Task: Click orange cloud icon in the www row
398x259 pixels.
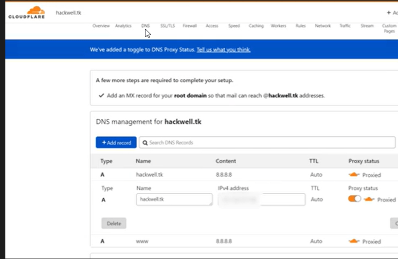Action: (354, 241)
